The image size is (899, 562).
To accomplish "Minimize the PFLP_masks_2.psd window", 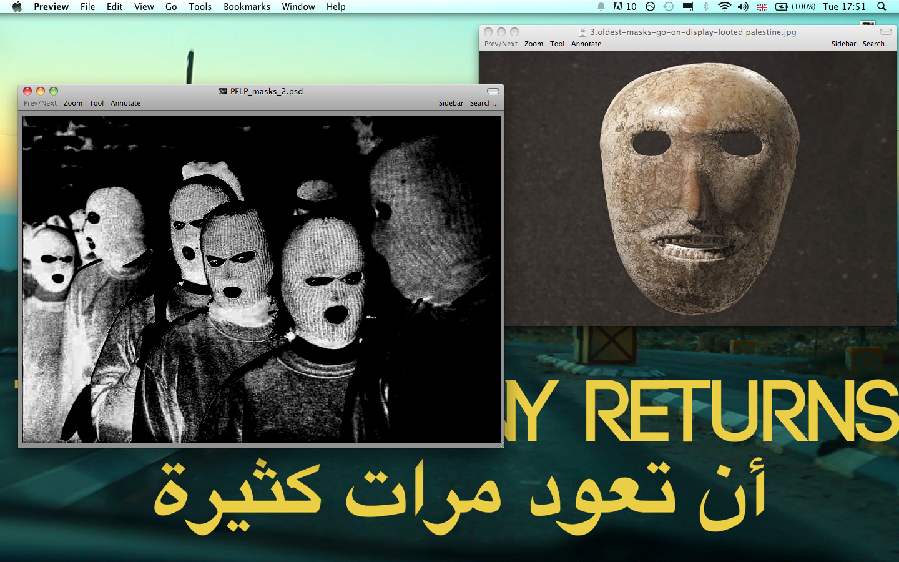I will [x=41, y=91].
